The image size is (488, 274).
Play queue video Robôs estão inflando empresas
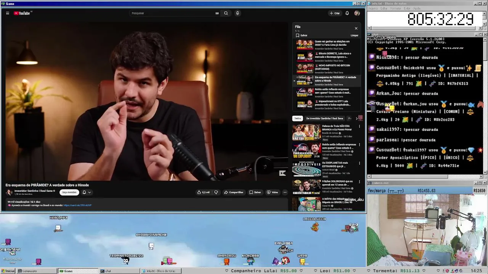coord(326,92)
